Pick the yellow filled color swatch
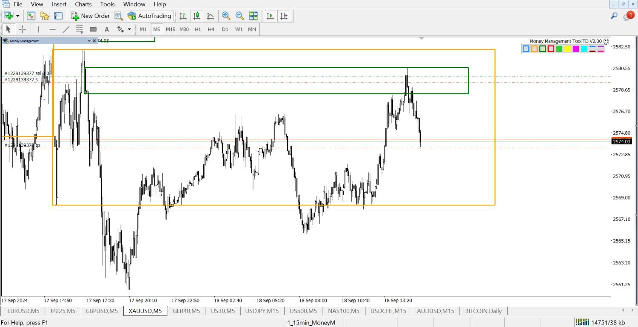 pos(567,49)
